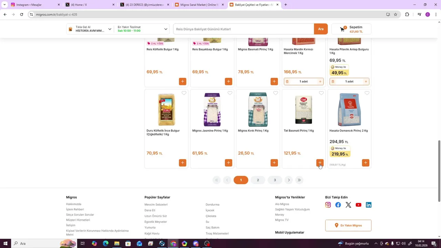The image size is (441, 248).
Task: Open the Sepetim cart
Action: pos(351,29)
